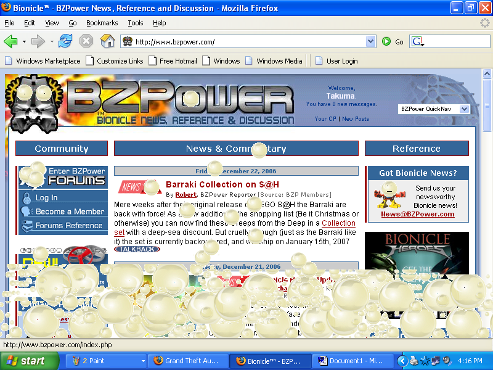Go to the Home page icon
The width and height of the screenshot is (493, 370).
[107, 41]
